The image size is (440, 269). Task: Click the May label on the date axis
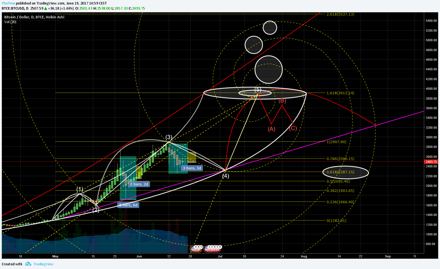pos(55,256)
